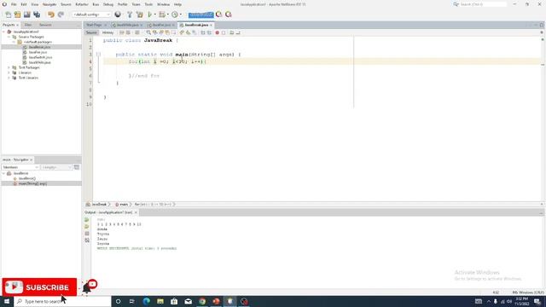Image resolution: width=546 pixels, height=307 pixels.
Task: Click the Stop Macro Recording icon
Action: [224, 32]
